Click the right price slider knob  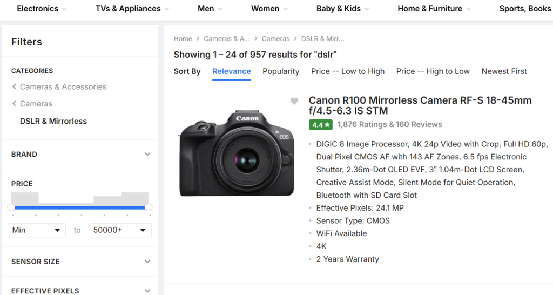pyautogui.click(x=149, y=207)
